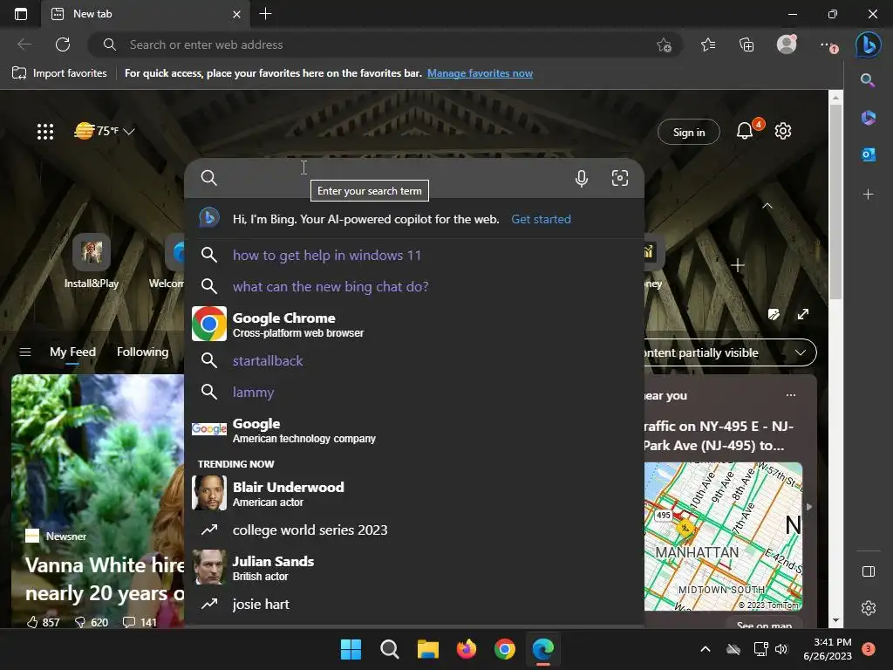
Task: Open Outlook sidebar icon
Action: click(868, 154)
